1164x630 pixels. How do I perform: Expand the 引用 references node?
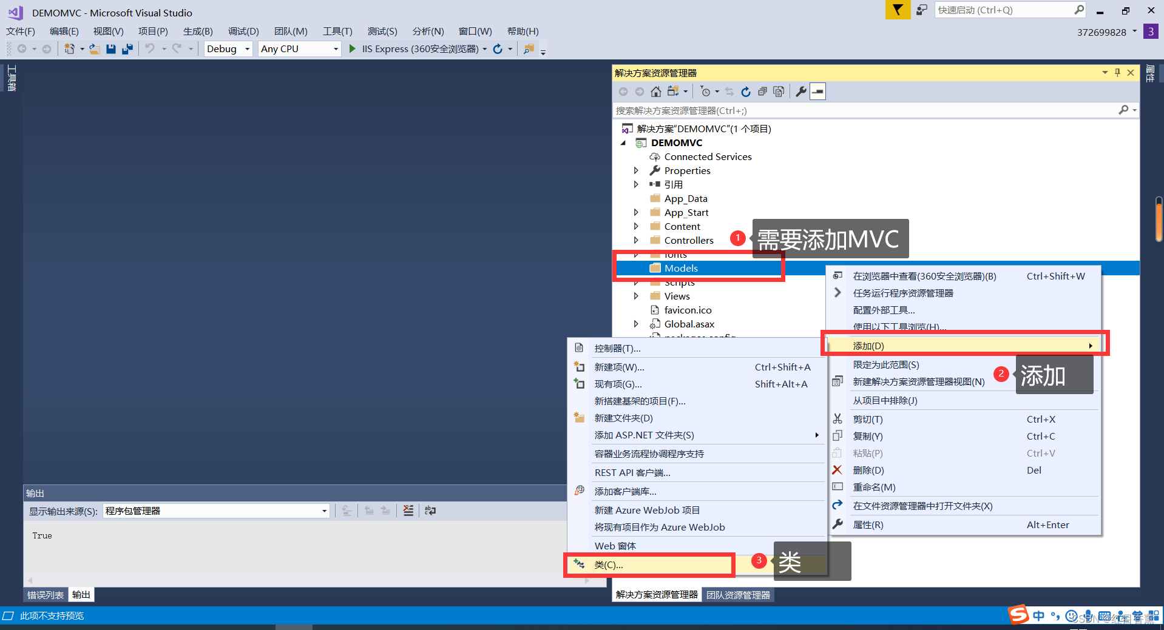point(636,184)
